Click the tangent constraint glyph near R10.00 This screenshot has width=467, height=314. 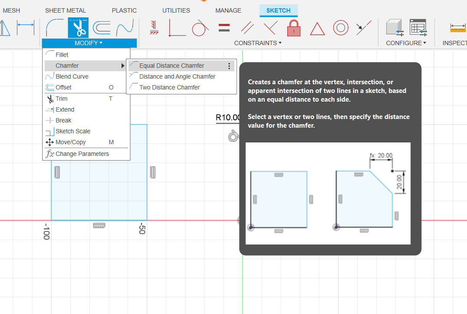[x=233, y=136]
